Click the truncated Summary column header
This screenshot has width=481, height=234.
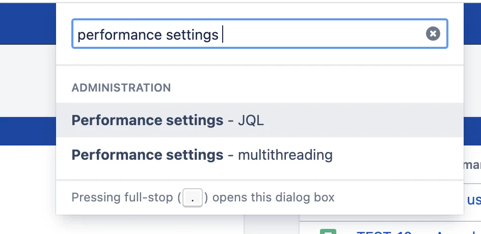(x=472, y=165)
